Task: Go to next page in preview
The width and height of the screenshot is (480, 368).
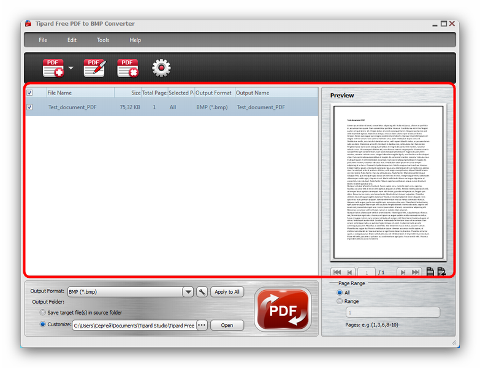Action: (403, 272)
